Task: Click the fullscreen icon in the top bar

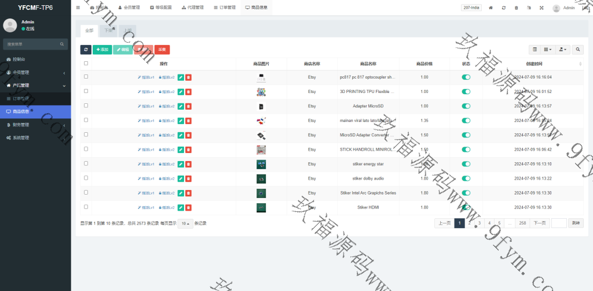Action: point(541,8)
